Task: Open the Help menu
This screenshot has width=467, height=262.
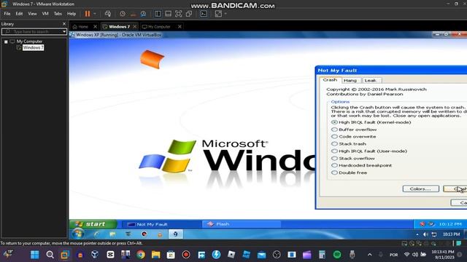Action: pos(72,14)
